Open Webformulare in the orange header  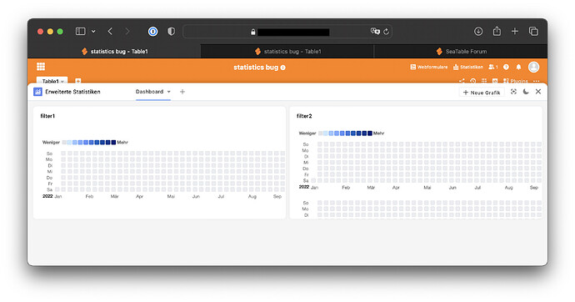coord(428,67)
